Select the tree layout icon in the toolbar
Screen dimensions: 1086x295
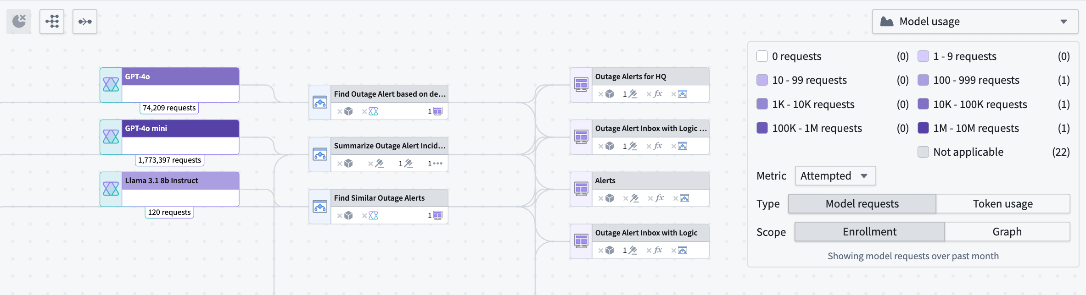(51, 21)
